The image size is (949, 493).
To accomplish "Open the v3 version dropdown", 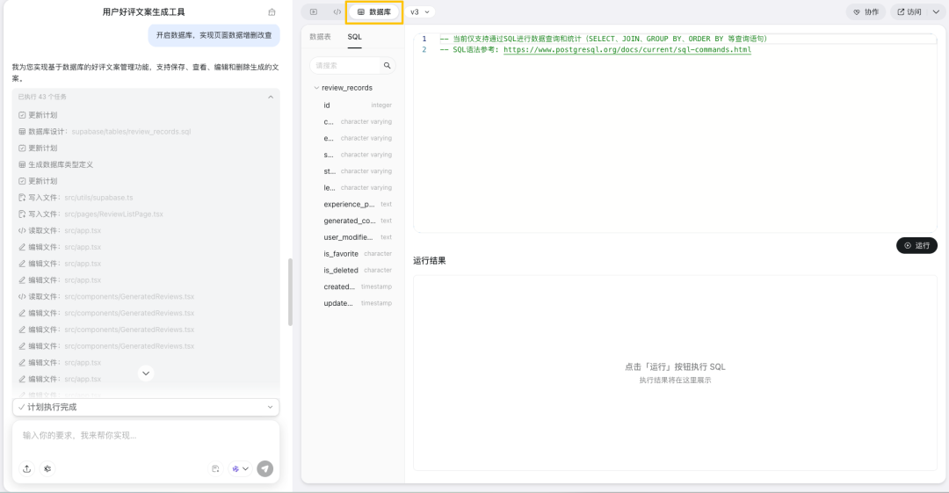I will tap(421, 12).
